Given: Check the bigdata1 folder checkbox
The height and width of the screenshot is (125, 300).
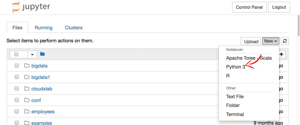Looking at the screenshot, I should [x=17, y=77].
